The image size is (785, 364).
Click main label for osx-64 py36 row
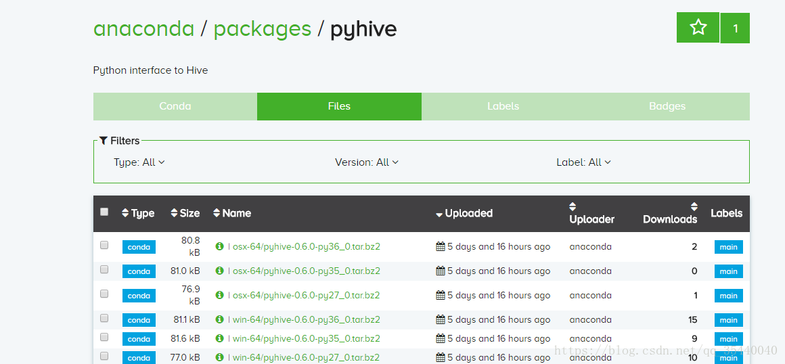[728, 247]
